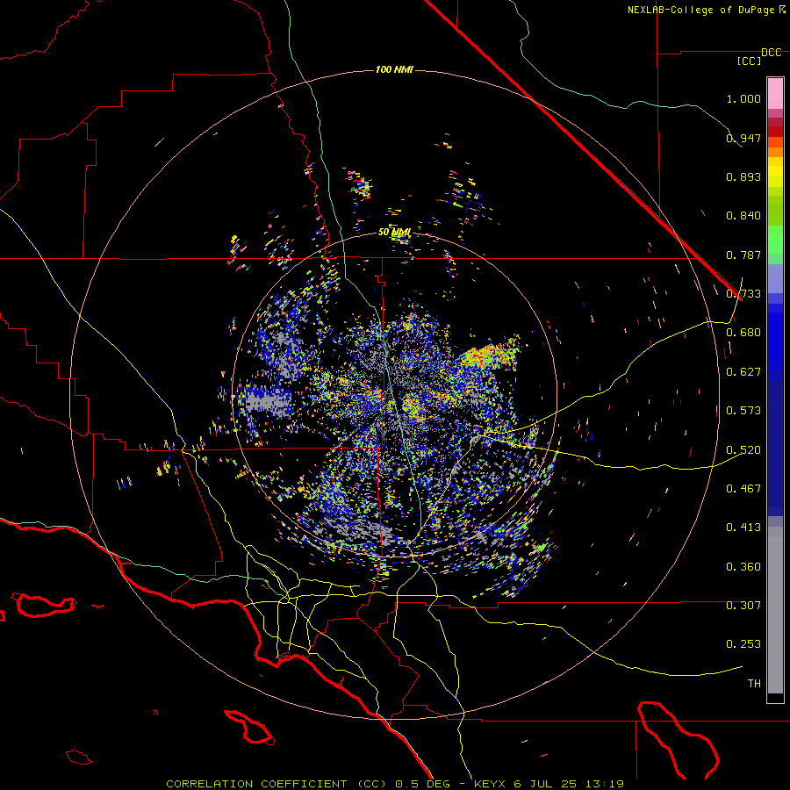790x790 pixels.
Task: Select the 0.253 scale value
Action: click(x=743, y=644)
